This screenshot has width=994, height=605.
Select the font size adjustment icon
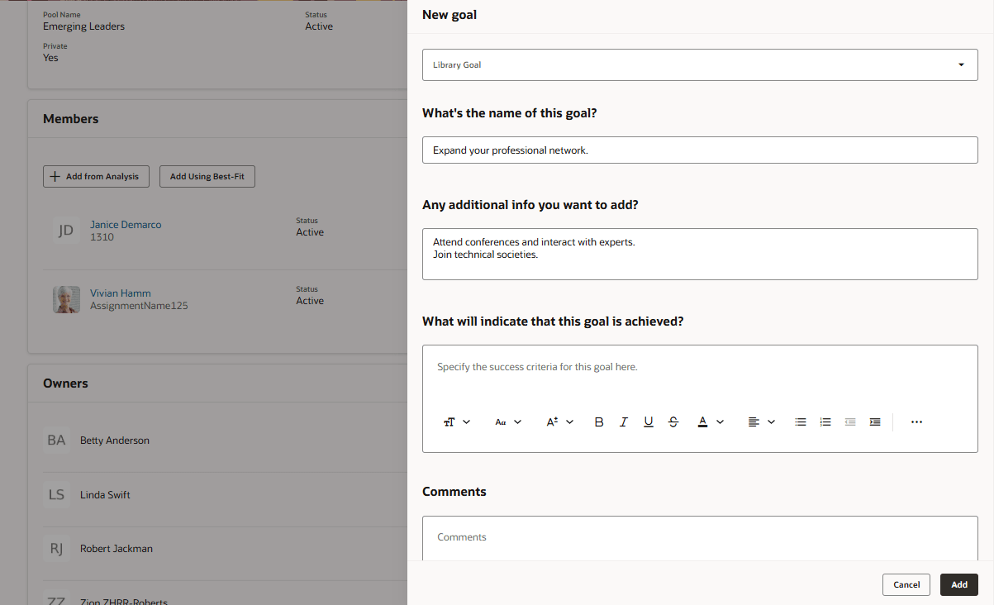click(x=552, y=422)
